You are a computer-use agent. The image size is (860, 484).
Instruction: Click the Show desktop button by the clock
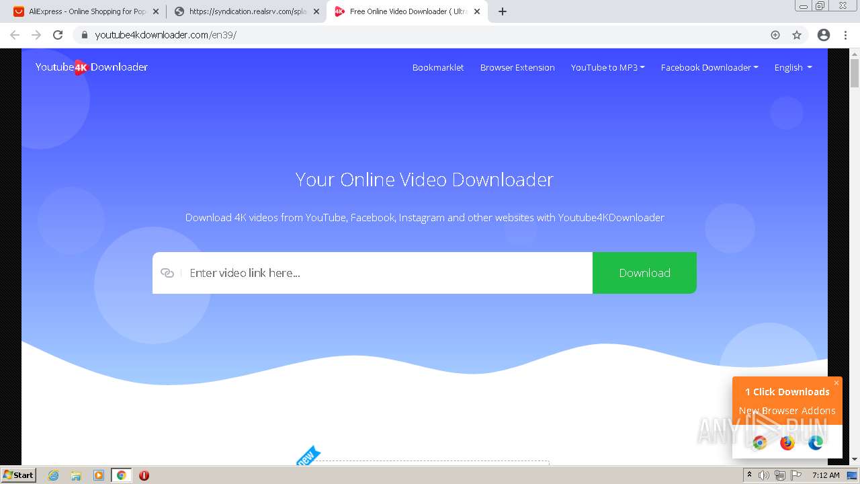(x=852, y=475)
